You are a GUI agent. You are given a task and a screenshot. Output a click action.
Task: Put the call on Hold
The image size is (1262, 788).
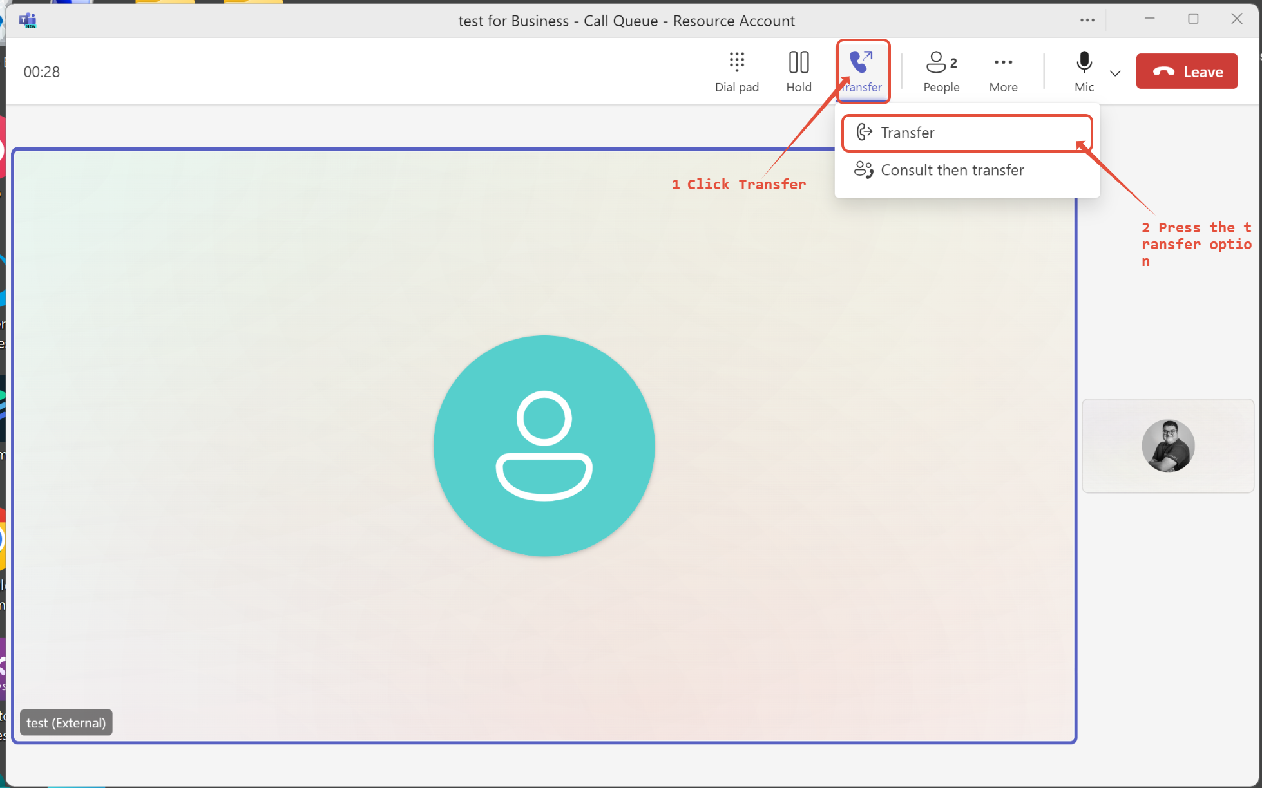click(x=798, y=71)
